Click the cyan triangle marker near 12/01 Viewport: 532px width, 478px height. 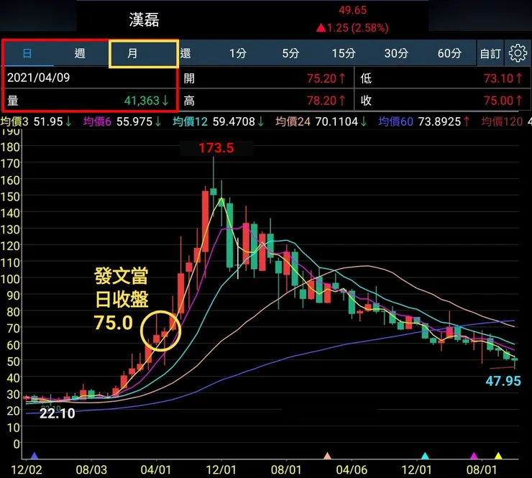(425, 456)
